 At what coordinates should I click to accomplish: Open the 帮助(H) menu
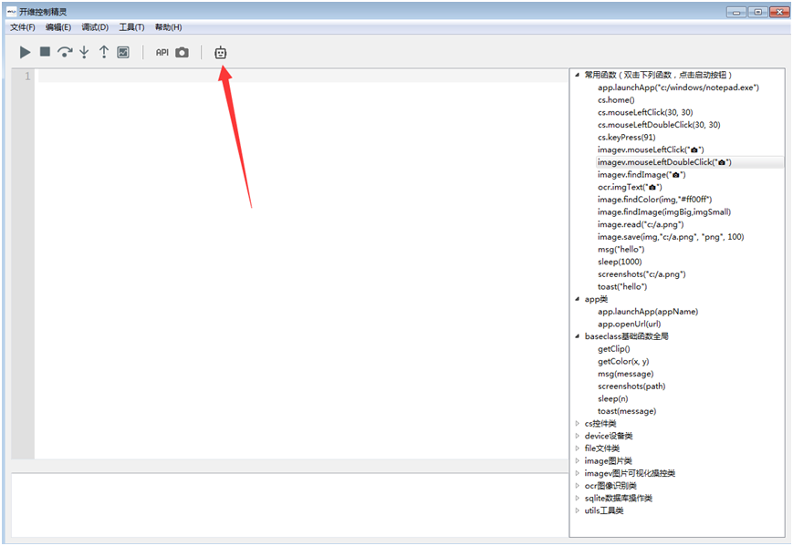pos(169,27)
